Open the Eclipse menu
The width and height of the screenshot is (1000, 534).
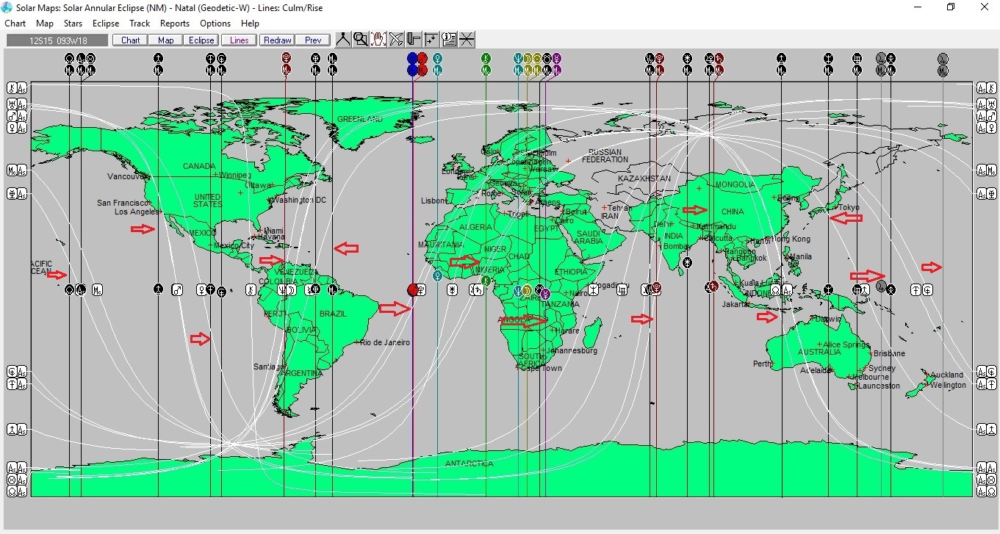point(106,24)
